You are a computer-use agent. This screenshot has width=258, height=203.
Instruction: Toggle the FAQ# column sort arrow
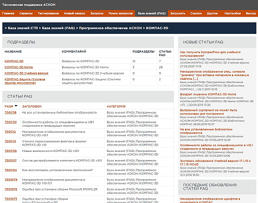pyautogui.click(x=16, y=106)
